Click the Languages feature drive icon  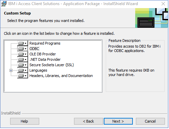(x=21, y=70)
